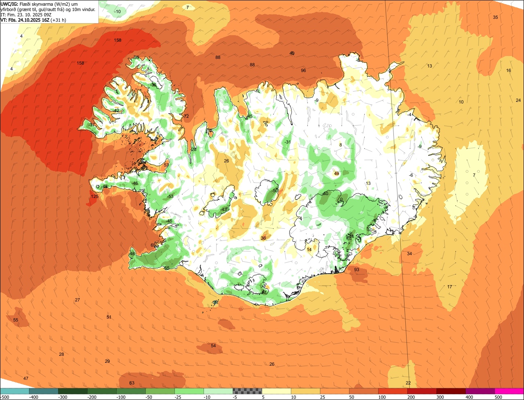
Task: Click the '34' value off the east coast
Action: (x=409, y=254)
